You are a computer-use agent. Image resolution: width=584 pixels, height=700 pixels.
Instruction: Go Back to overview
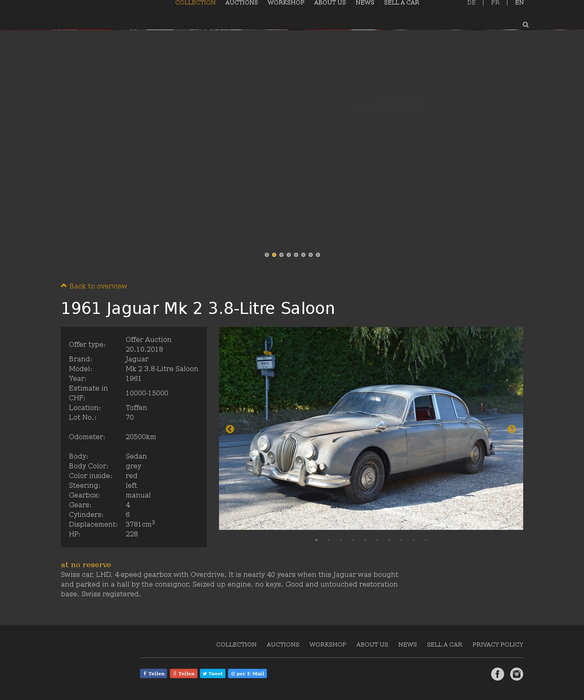(94, 286)
